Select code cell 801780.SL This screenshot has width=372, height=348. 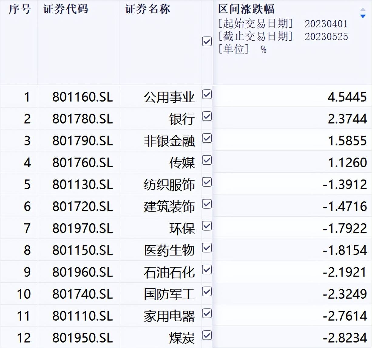click(83, 119)
